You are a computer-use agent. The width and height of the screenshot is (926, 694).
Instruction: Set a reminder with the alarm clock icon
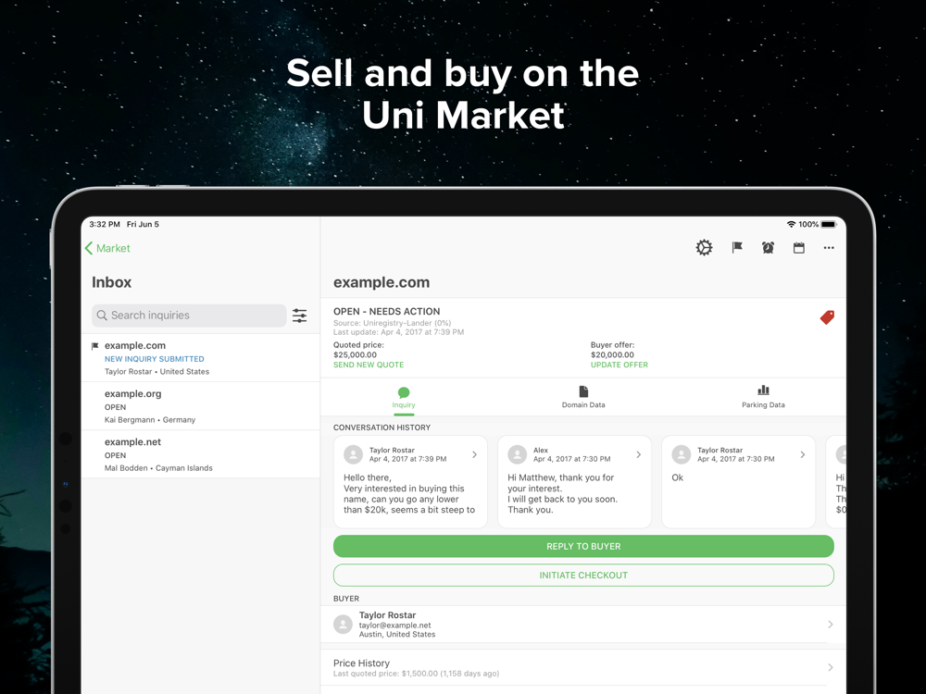click(768, 248)
